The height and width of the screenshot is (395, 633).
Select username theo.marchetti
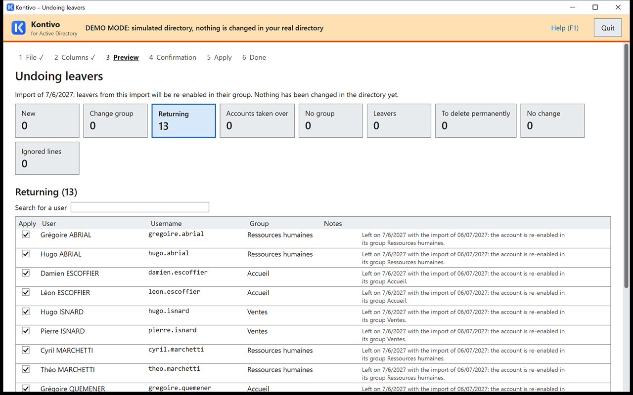click(x=174, y=369)
